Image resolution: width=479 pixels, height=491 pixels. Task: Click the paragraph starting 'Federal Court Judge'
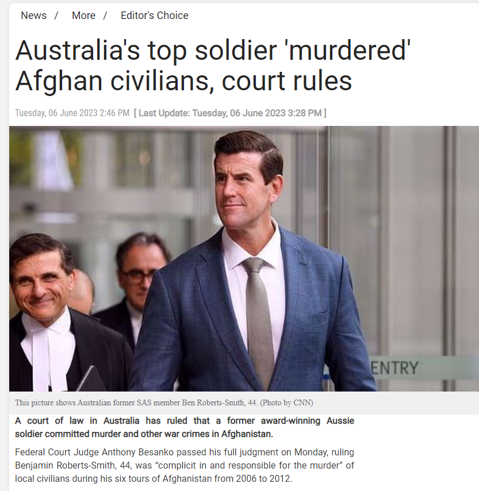[x=185, y=465]
